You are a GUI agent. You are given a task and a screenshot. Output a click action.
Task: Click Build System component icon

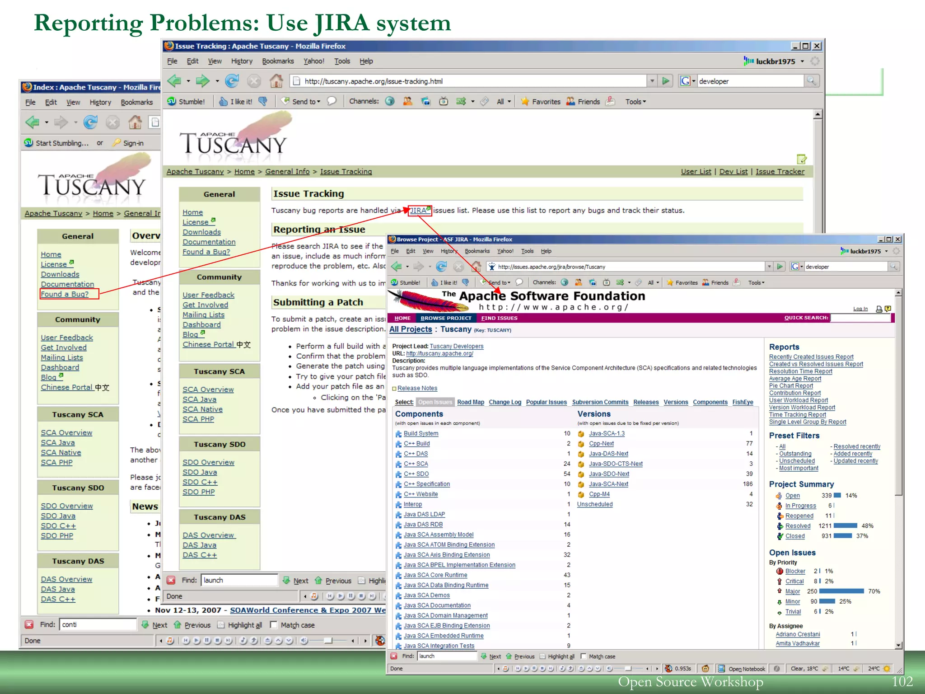[x=398, y=434]
